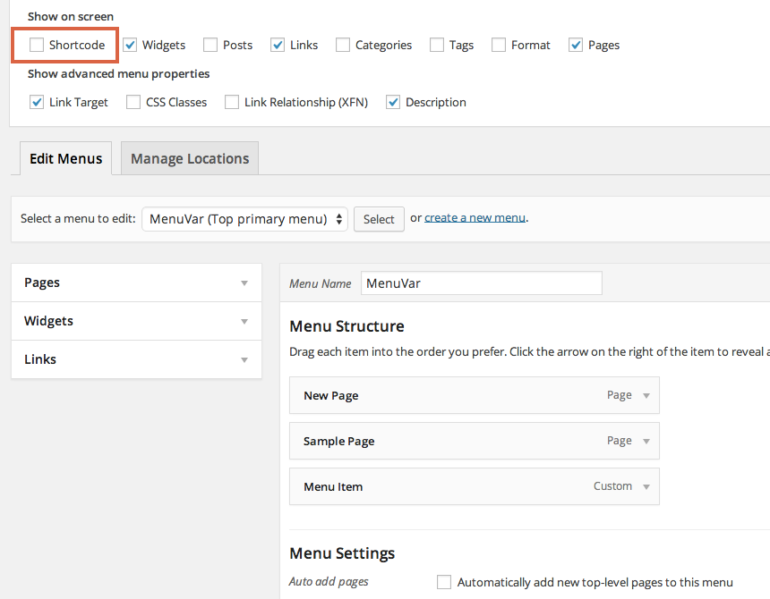Open the menu selection dropdown

244,219
